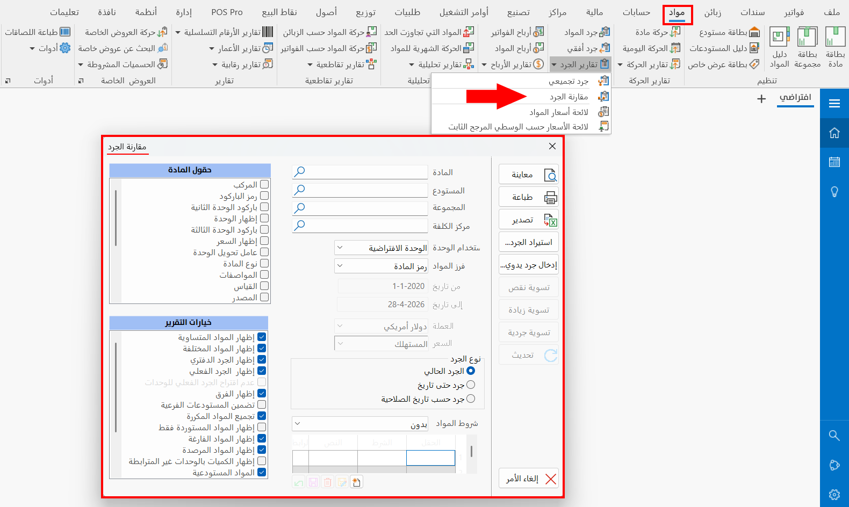Click طباعة print button
This screenshot has width=849, height=507.
click(x=529, y=197)
